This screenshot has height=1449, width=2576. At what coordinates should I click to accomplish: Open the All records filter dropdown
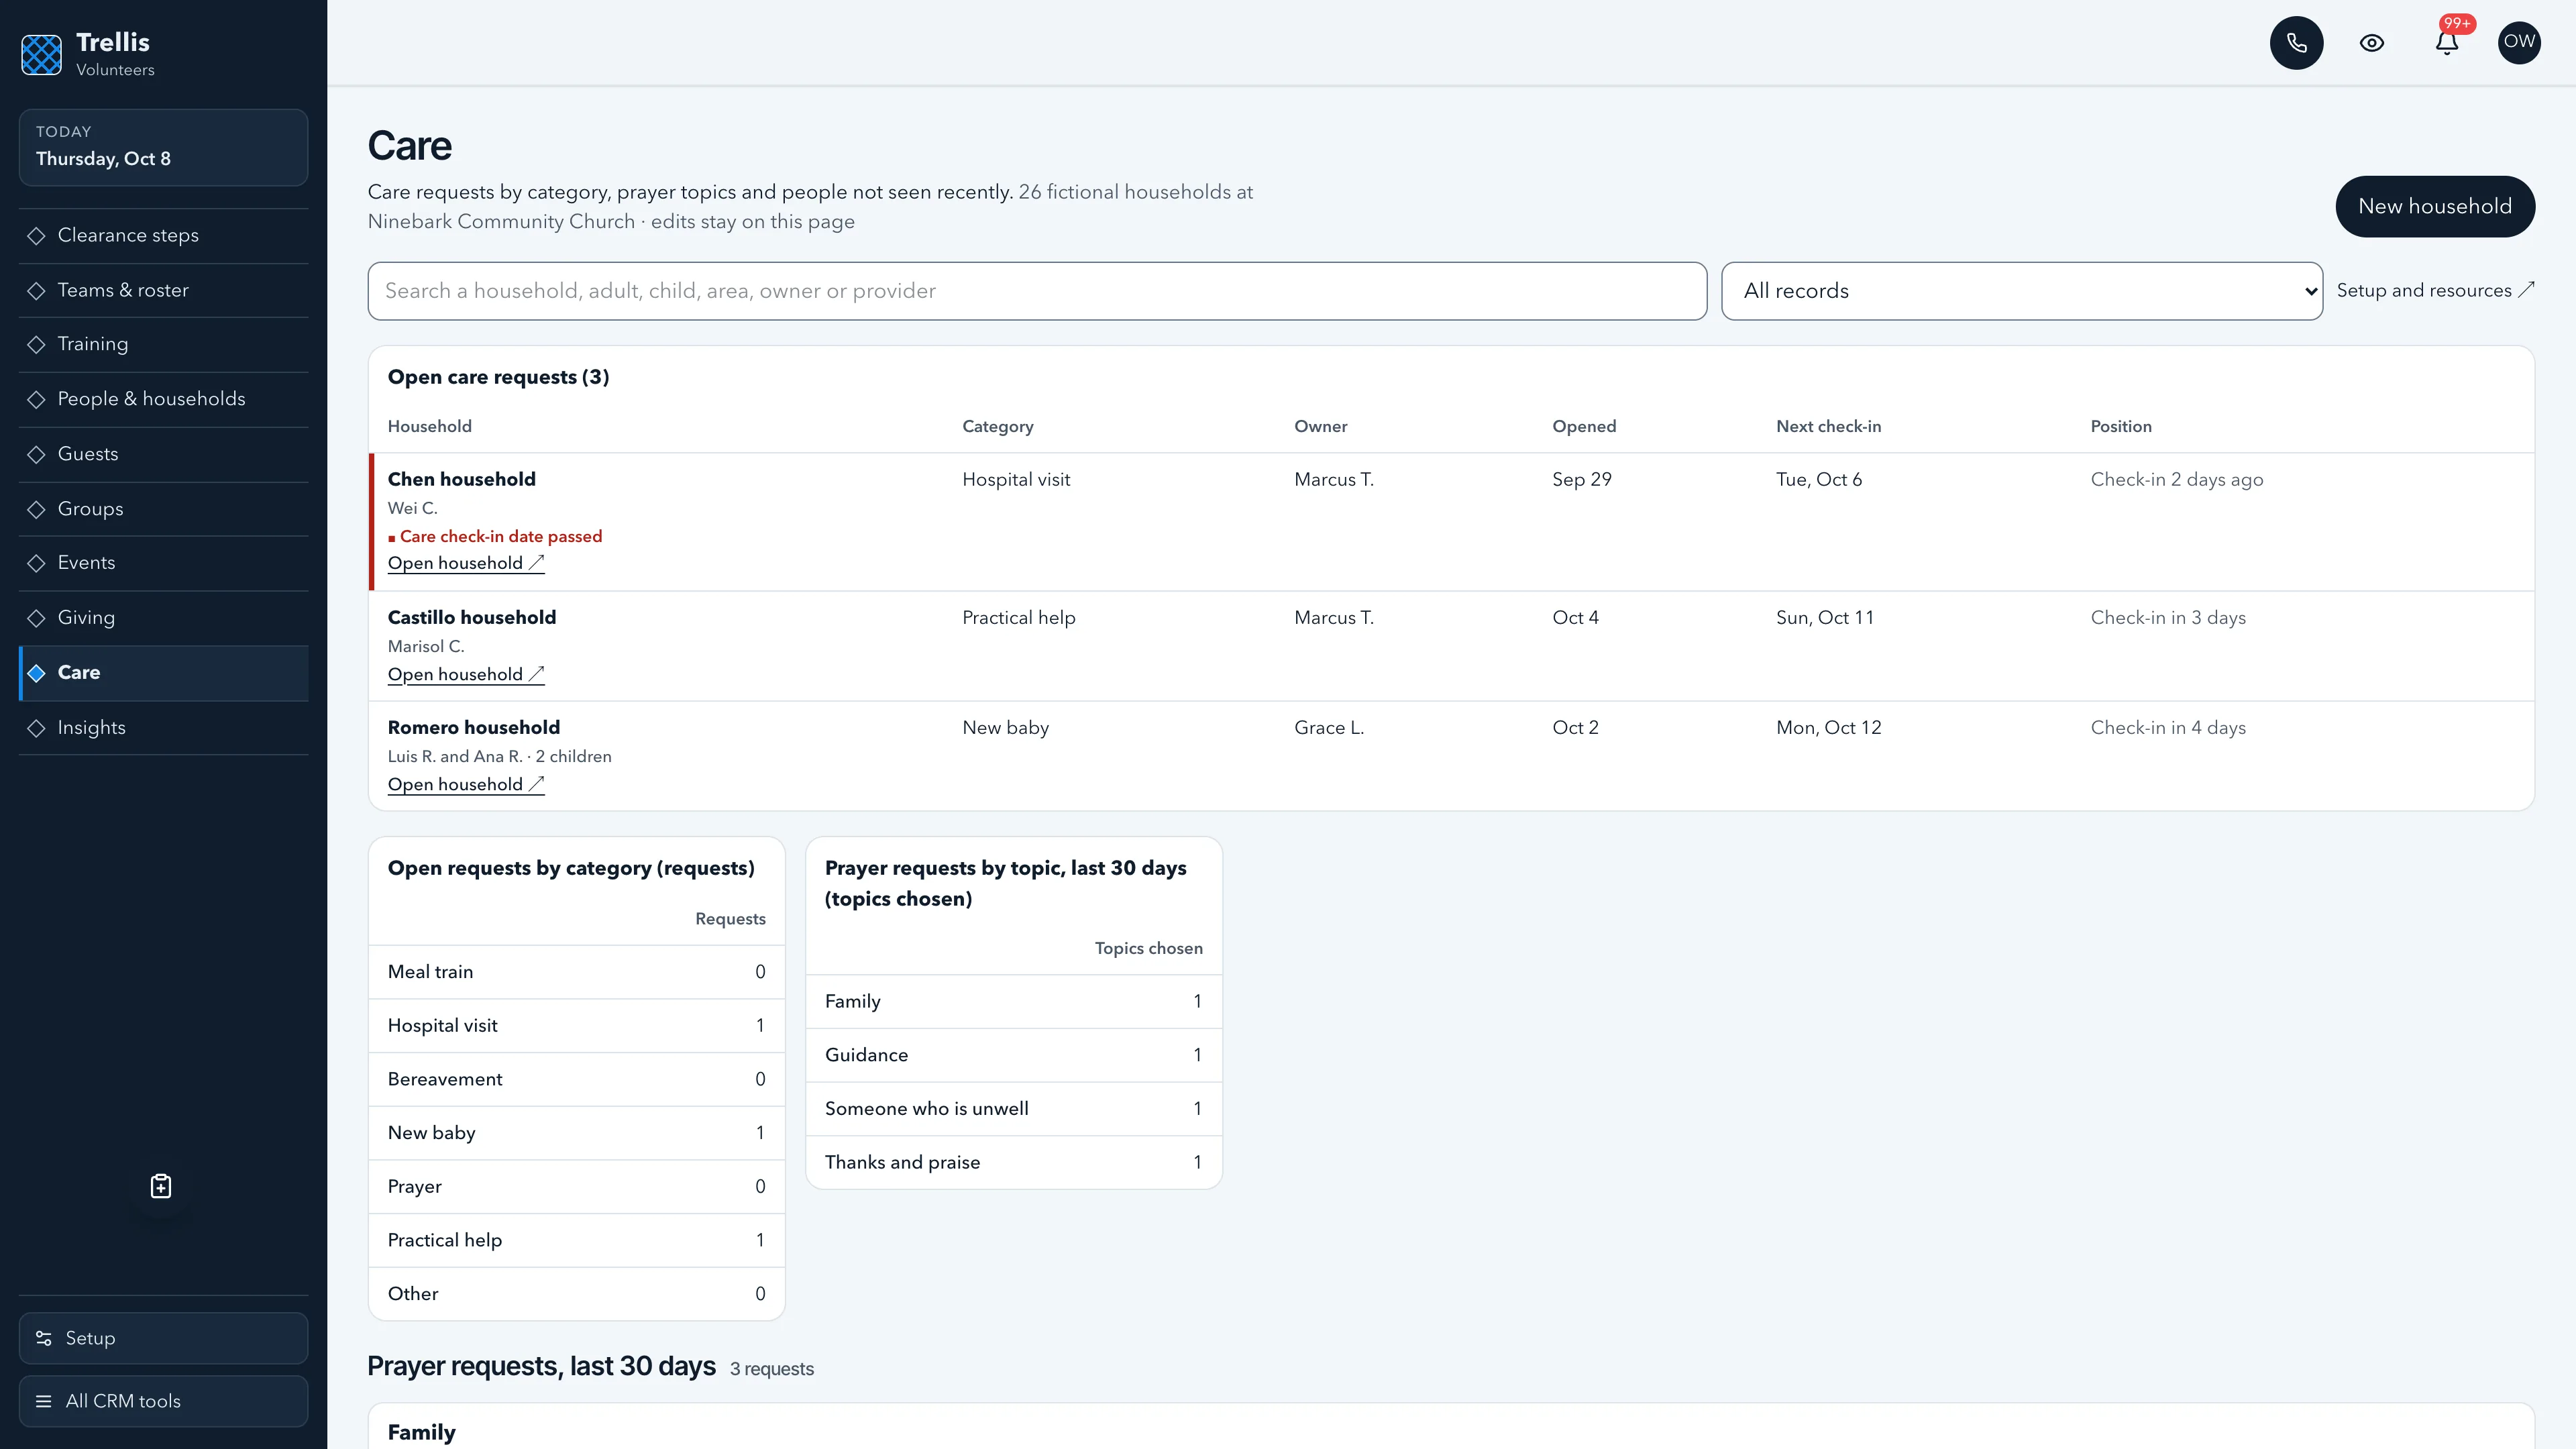[x=2021, y=291]
